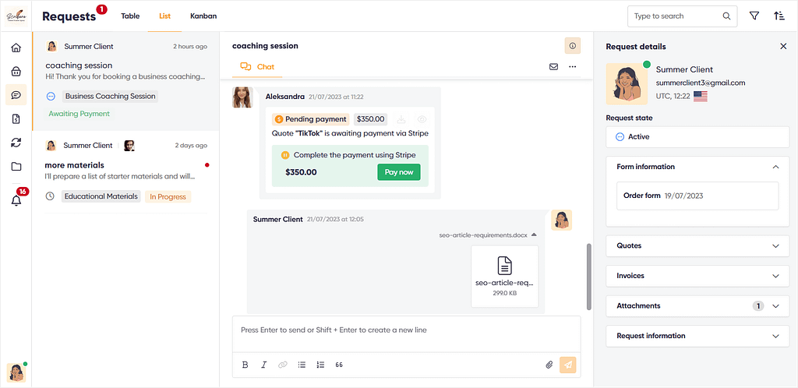This screenshot has height=388, width=798.
Task: Download the pending payment quote
Action: pyautogui.click(x=401, y=119)
